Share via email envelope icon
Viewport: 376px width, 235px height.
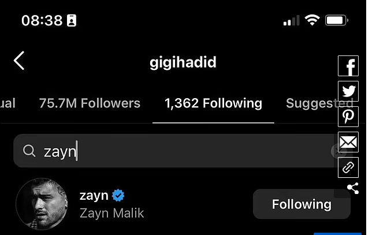348,142
